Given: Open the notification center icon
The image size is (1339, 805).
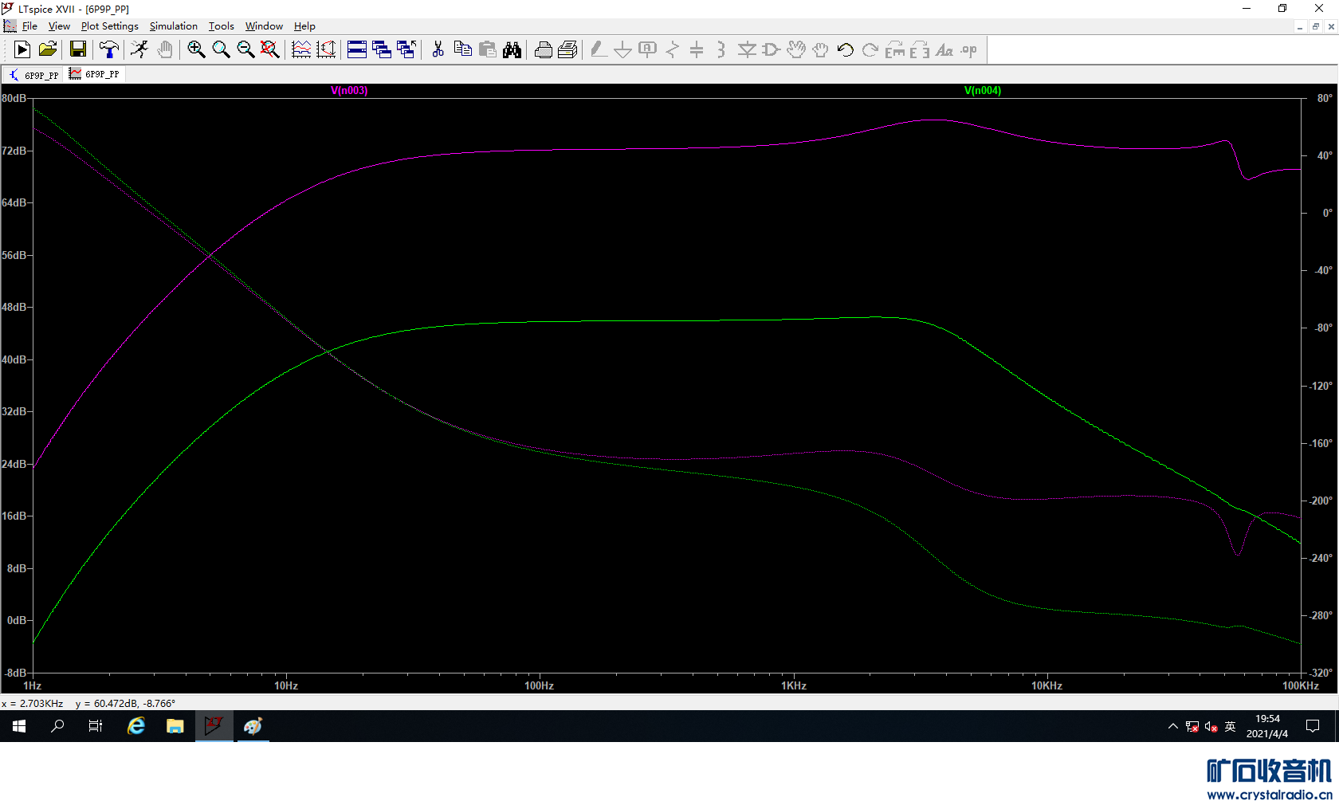Looking at the screenshot, I should 1313,726.
